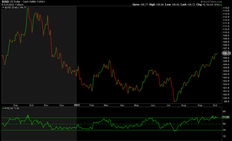Click the Dec month label on the time axis
This screenshot has height=141, width=232.
click(x=62, y=105)
